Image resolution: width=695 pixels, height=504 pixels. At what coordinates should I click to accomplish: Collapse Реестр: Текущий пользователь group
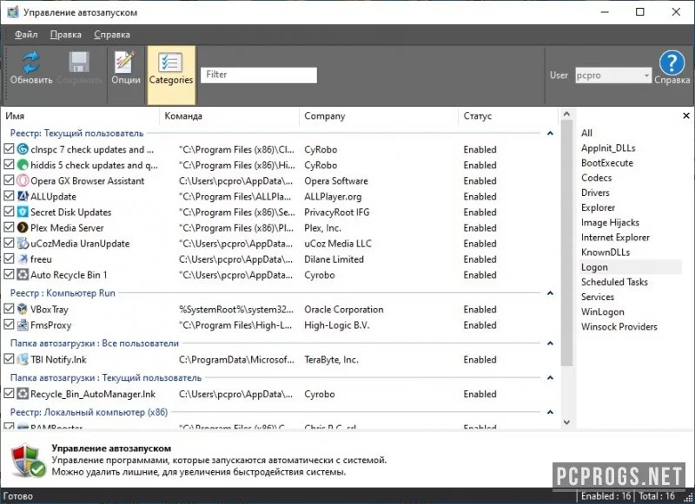[550, 134]
